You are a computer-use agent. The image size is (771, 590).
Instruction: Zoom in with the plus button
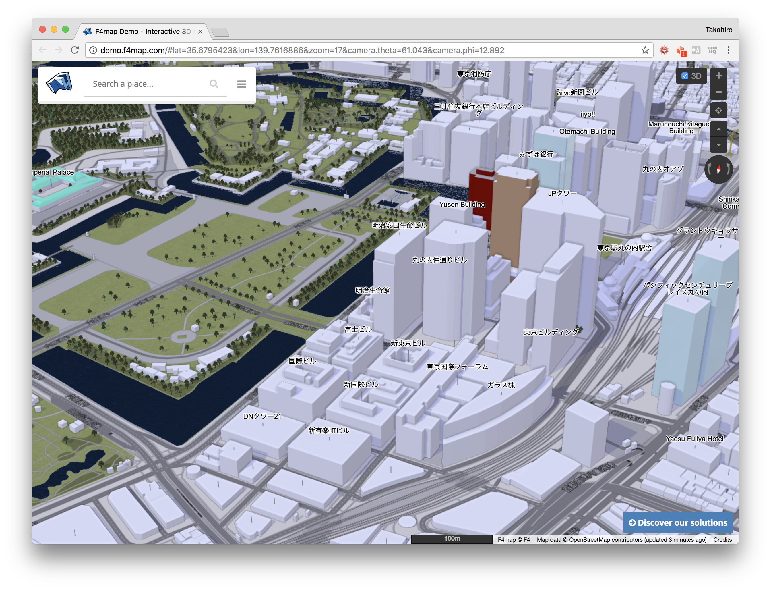(x=718, y=76)
